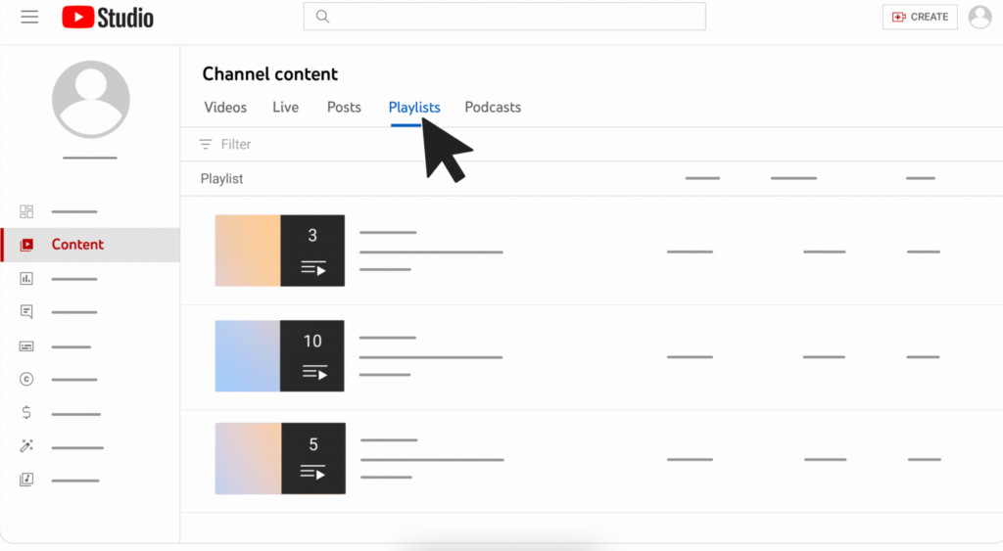1003x551 pixels.
Task: Switch to the Live tab
Action: (285, 108)
